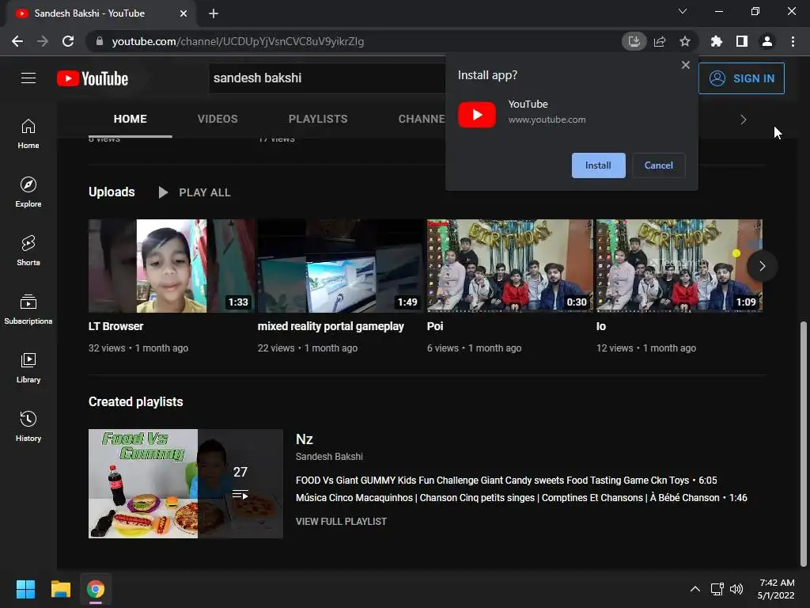This screenshot has height=608, width=810.
Task: Open the volume tray icon
Action: (x=736, y=589)
